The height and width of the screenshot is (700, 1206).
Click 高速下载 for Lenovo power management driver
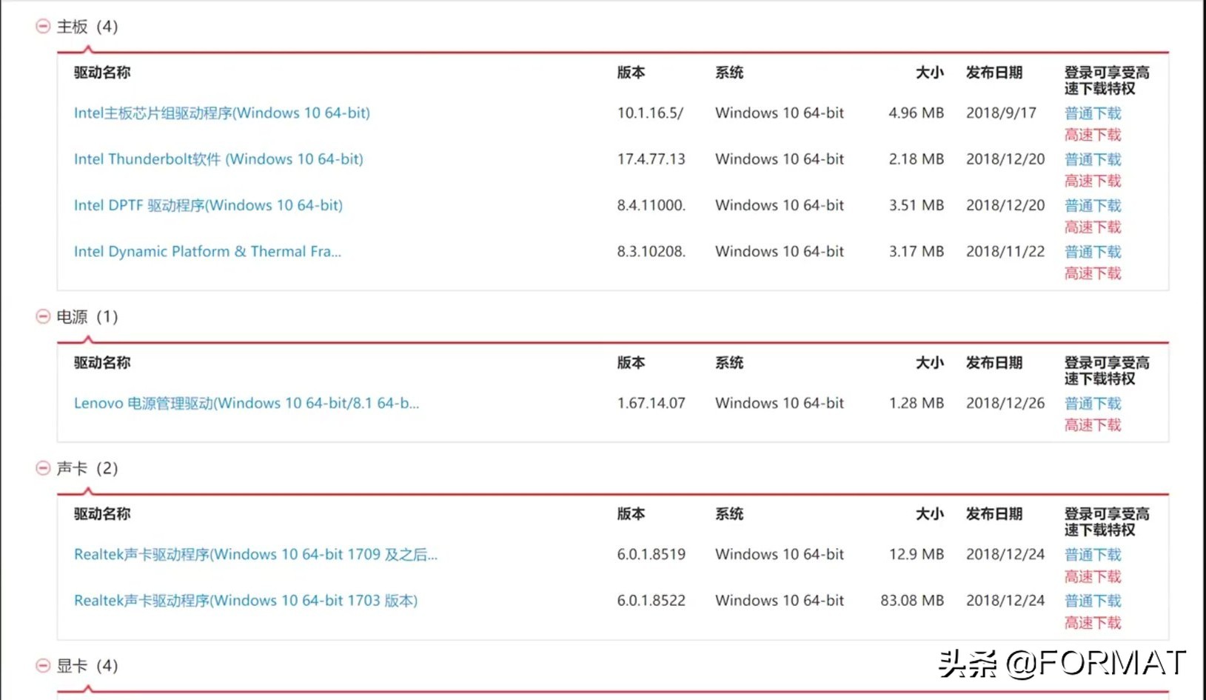(1093, 425)
